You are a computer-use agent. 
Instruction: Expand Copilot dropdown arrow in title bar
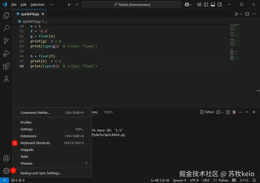[x=191, y=5]
